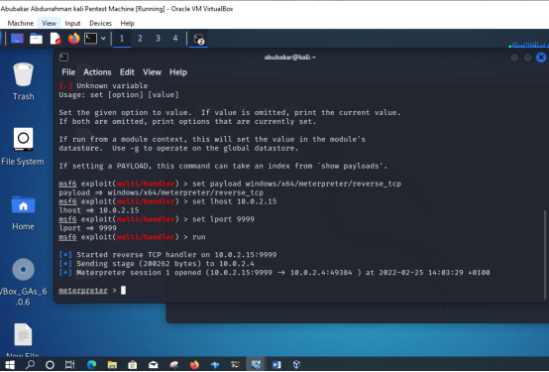Click the running VM taskbar button
Image resolution: width=549 pixels, height=372 pixels.
point(256,365)
